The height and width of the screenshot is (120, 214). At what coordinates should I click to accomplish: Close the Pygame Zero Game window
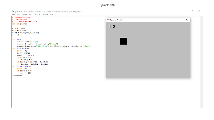coord(187,20)
